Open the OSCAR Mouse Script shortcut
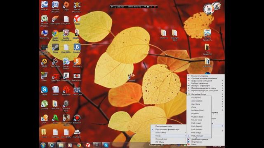This screenshot has height=148, width=264. click(x=77, y=7)
